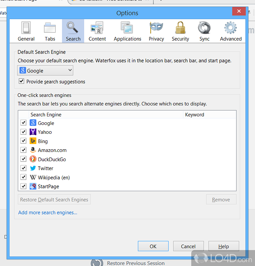255x266 pixels.
Task: Click the Keyword column header
Action: 210,115
